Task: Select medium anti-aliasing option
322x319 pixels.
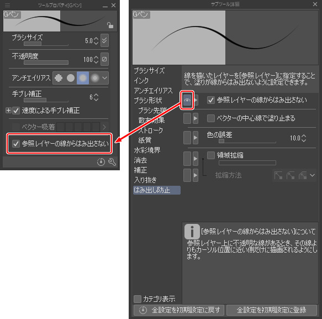Action: tap(83, 78)
